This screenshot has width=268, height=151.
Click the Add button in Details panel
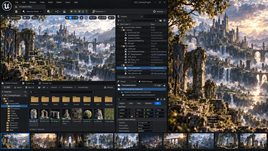point(158,85)
